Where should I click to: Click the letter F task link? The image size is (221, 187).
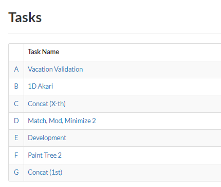(16, 155)
